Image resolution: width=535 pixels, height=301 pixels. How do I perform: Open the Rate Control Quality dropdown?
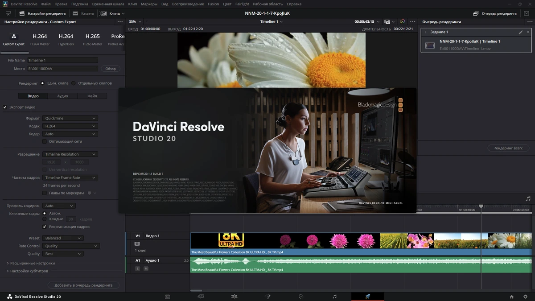click(x=71, y=246)
